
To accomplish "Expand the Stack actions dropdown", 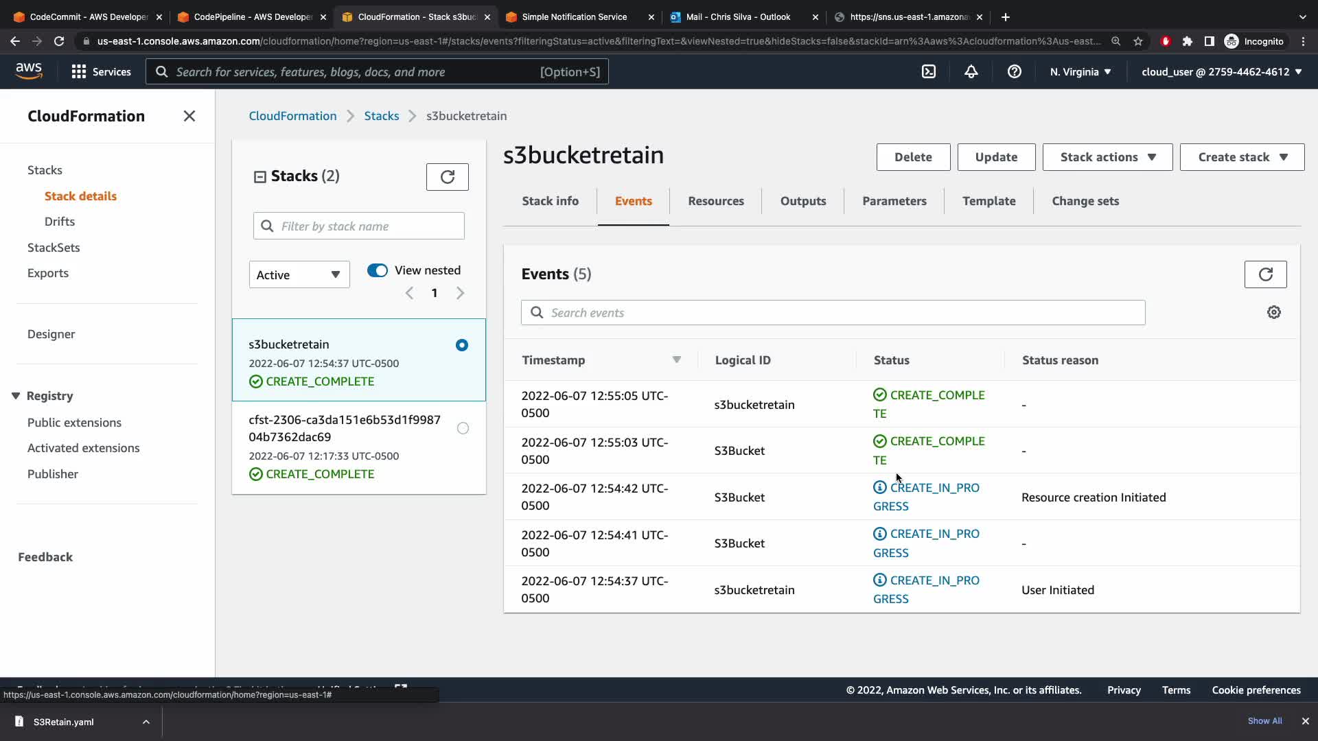I will click(1107, 157).
